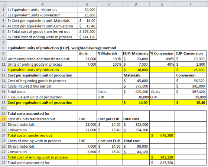Select row 19 header
Screen dimensions: 208x167
click(3, 108)
